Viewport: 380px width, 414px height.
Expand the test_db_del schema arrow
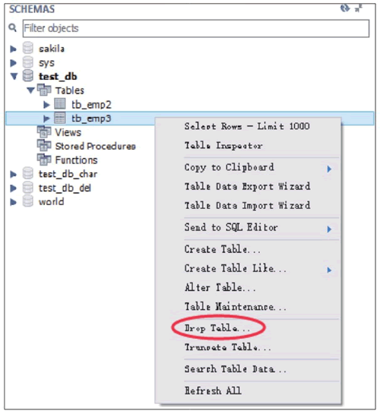(13, 188)
